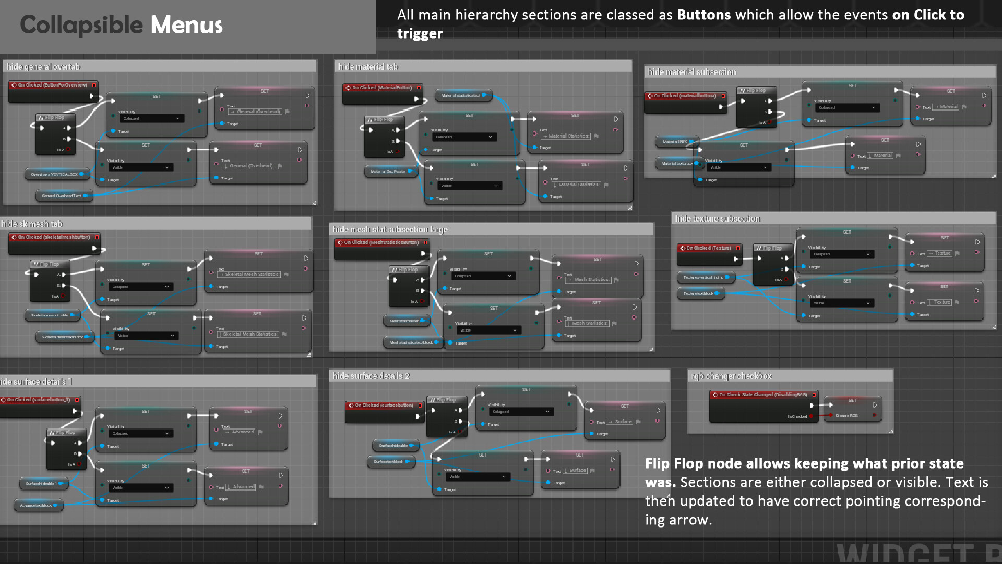This screenshot has height=564, width=1002.
Task: Click the red delegate pin on On Clicked (Texture)
Action: pos(738,248)
